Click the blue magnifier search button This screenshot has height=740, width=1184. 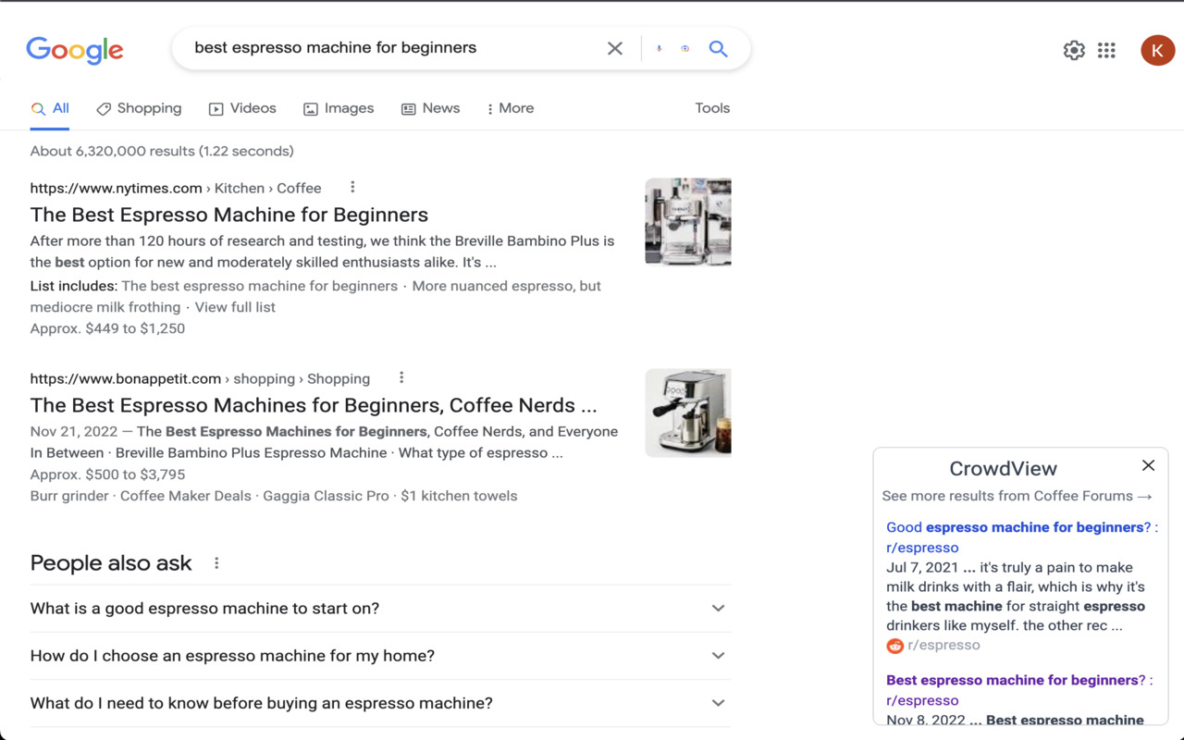tap(719, 48)
